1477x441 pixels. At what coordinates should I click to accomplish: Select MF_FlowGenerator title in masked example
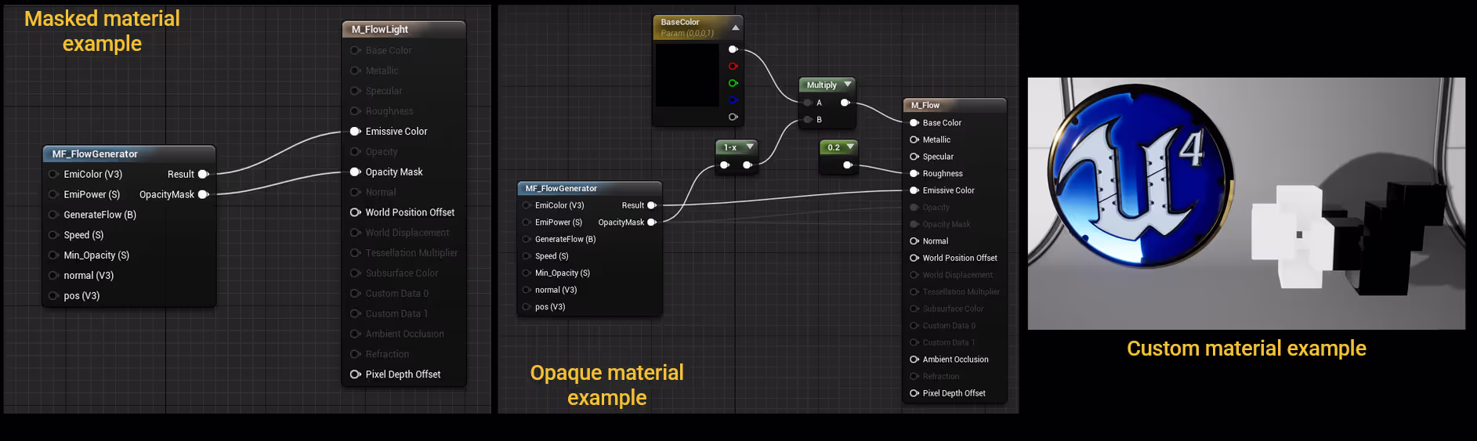[x=95, y=154]
